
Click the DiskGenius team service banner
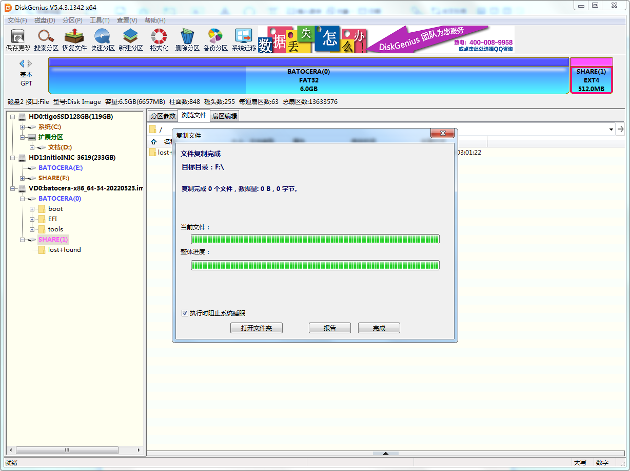(386, 40)
